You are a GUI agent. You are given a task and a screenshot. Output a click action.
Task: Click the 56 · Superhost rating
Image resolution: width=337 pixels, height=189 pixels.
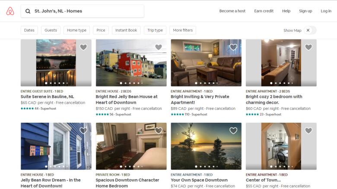click(x=113, y=114)
